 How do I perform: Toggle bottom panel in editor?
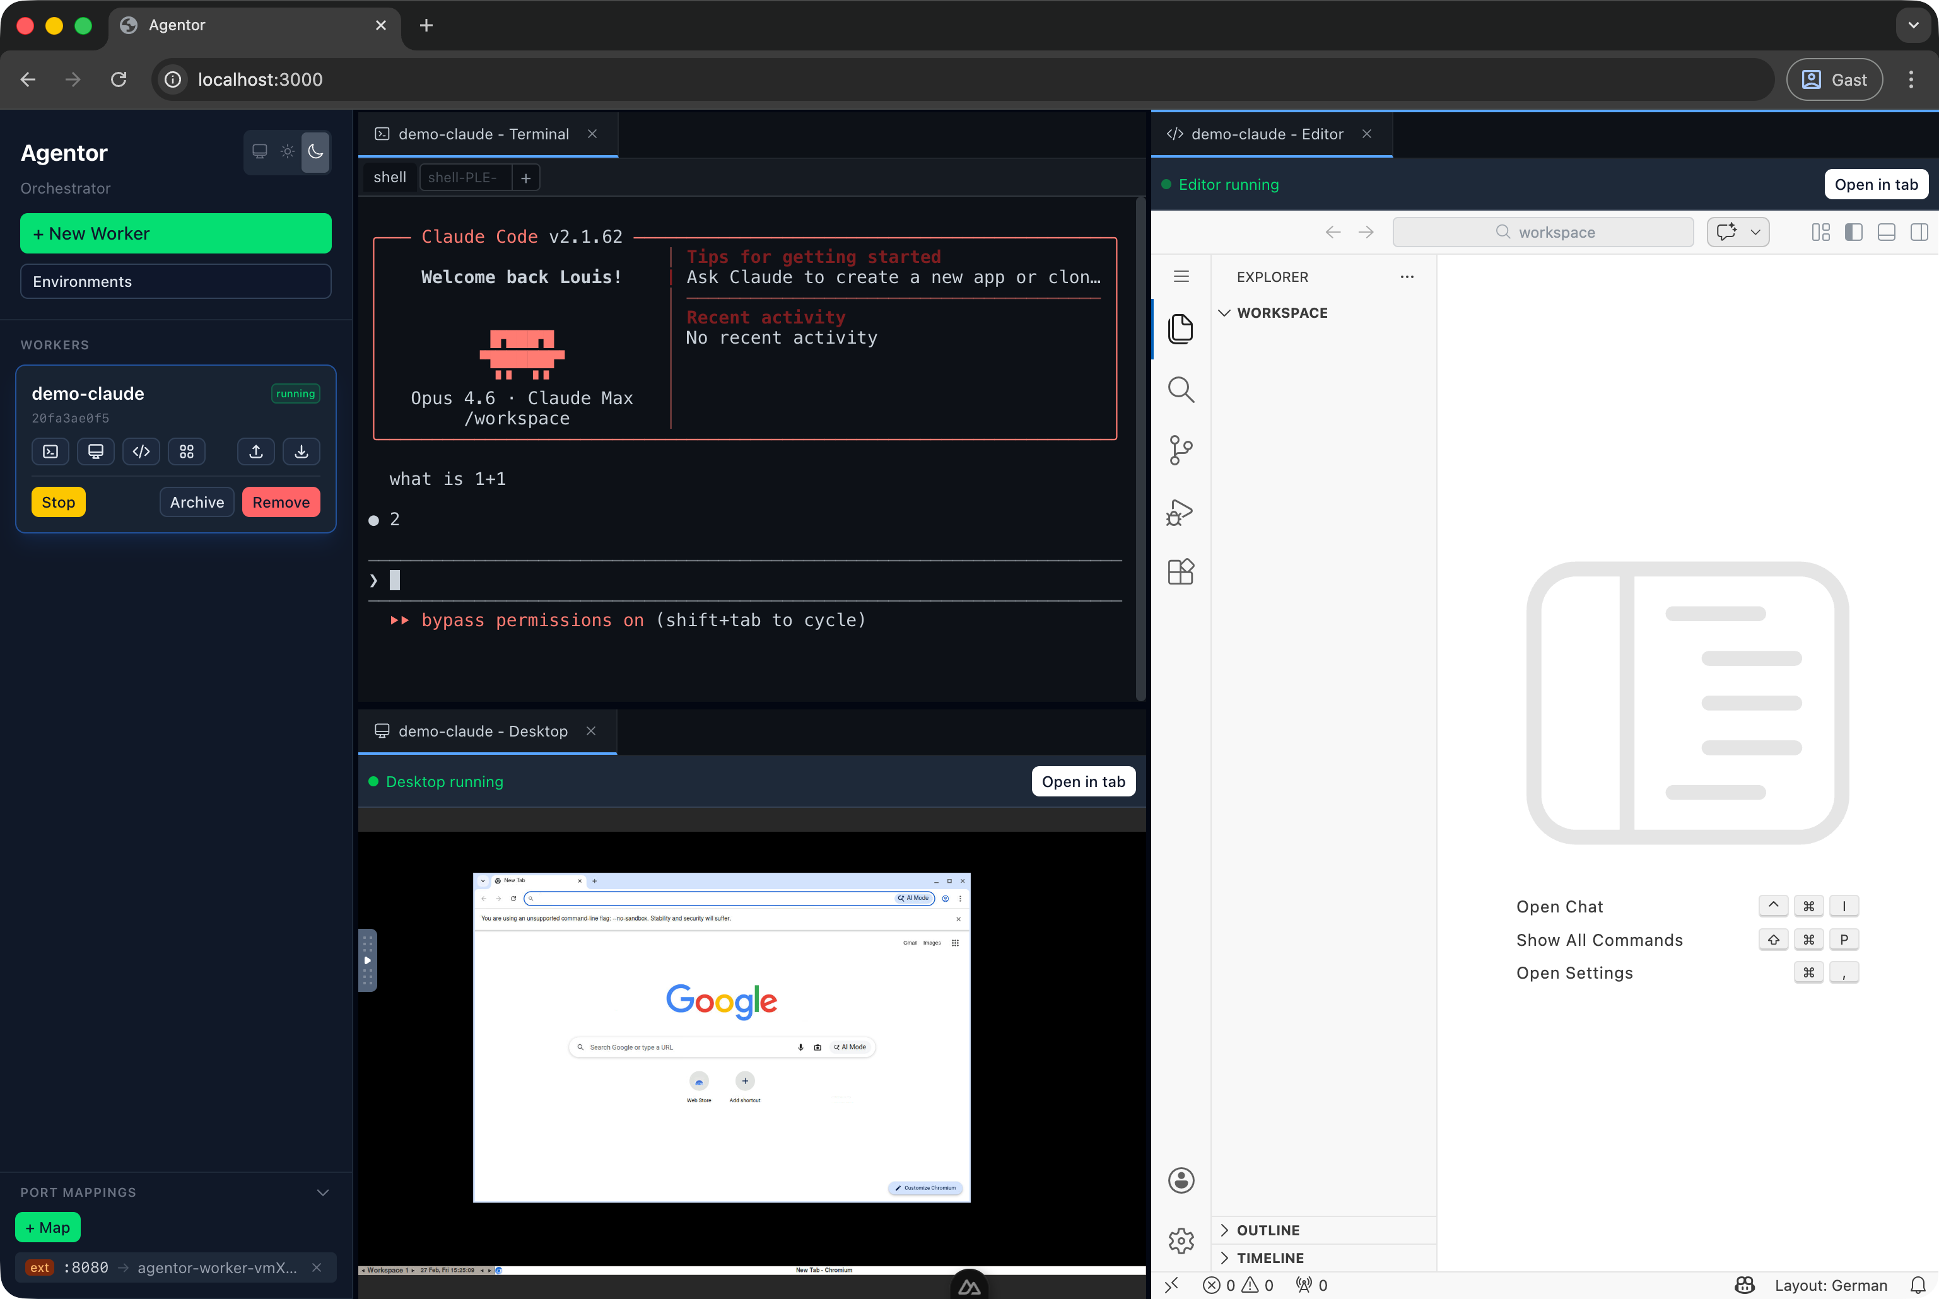coord(1887,232)
